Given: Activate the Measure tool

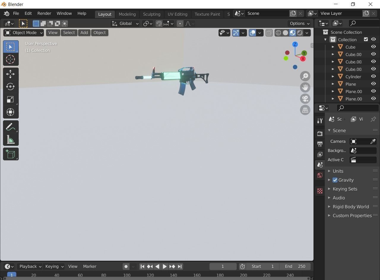Looking at the screenshot, I should [10, 140].
